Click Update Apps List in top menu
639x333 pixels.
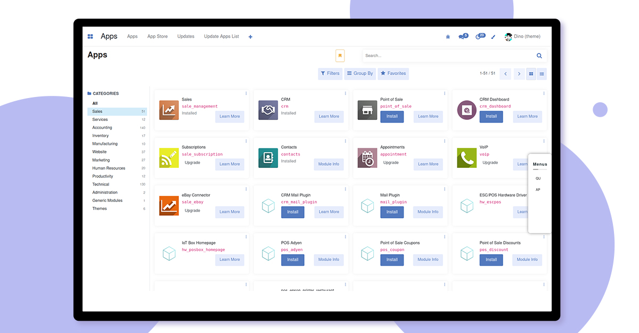(222, 37)
